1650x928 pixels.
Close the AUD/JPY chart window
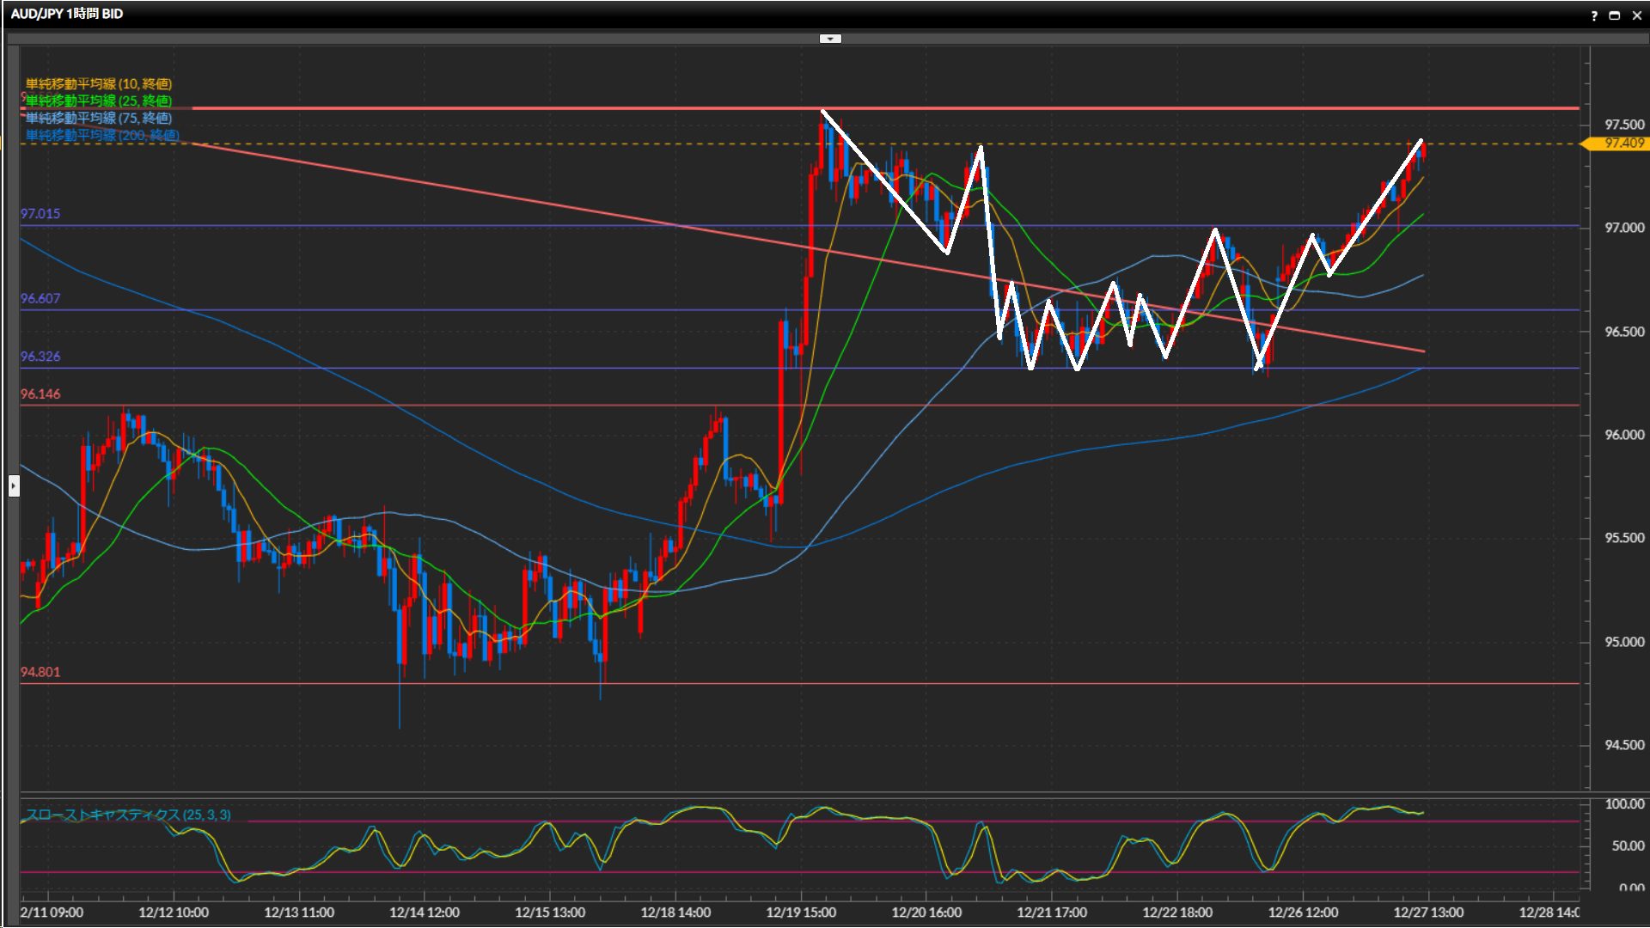[x=1636, y=15]
